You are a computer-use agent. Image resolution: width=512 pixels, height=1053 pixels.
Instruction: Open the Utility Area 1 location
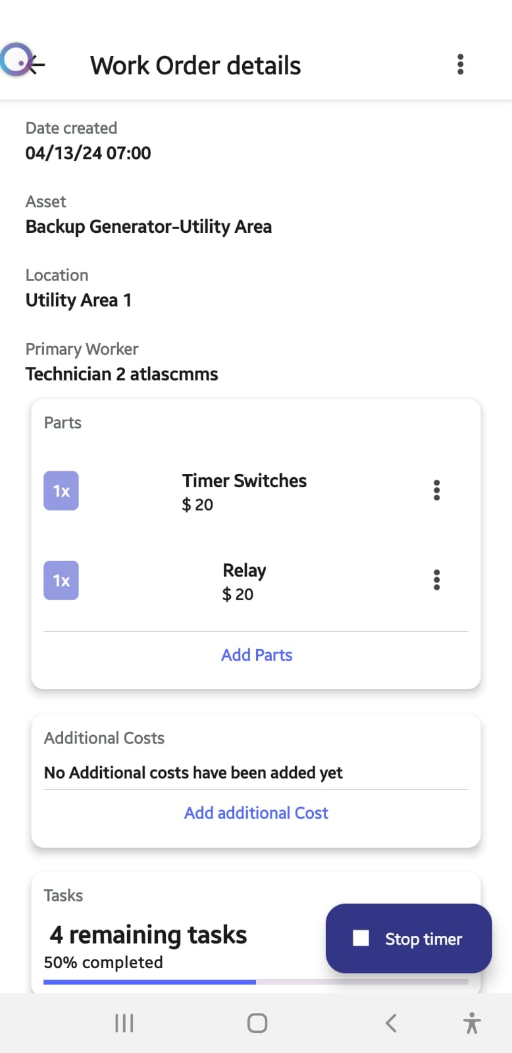tap(79, 300)
